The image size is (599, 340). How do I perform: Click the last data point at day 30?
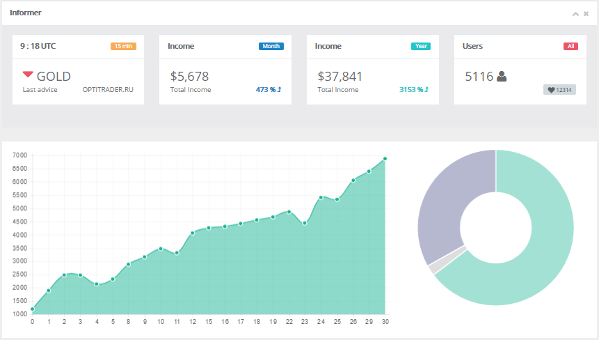pos(385,159)
